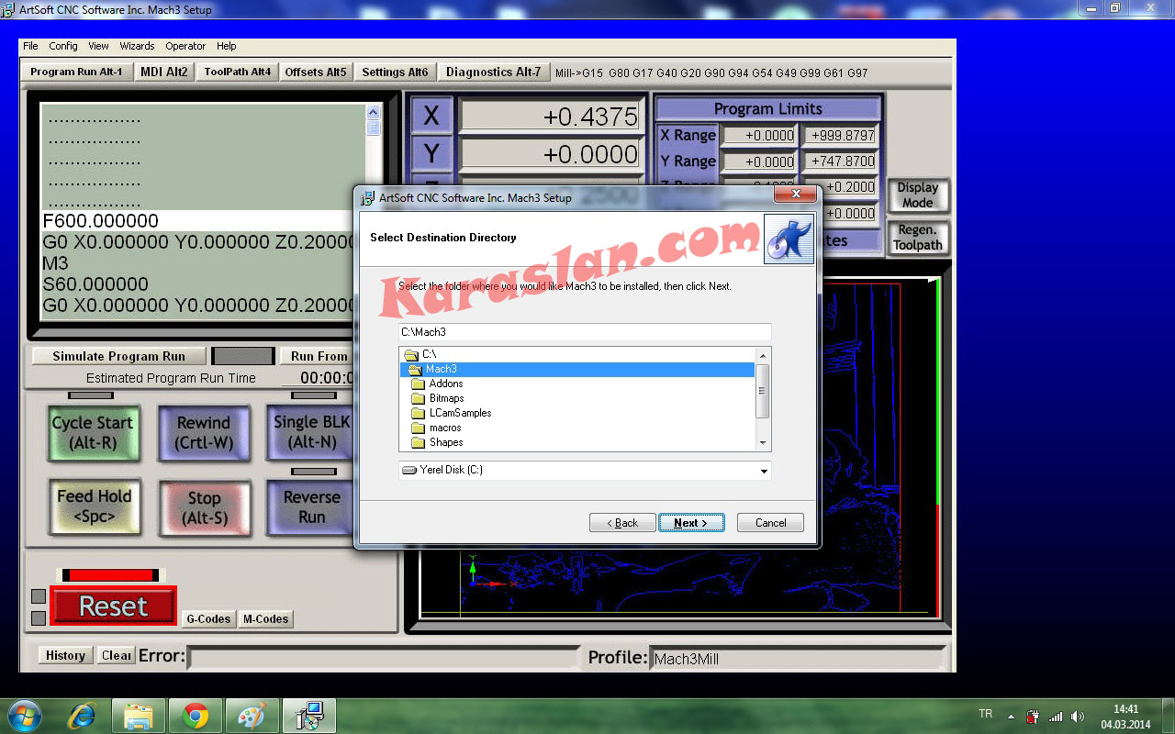Zero the X axis button
1175x734 pixels.
coord(431,117)
